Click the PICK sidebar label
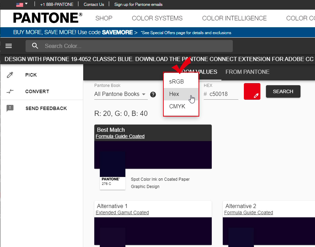The image size is (315, 247). point(31,75)
